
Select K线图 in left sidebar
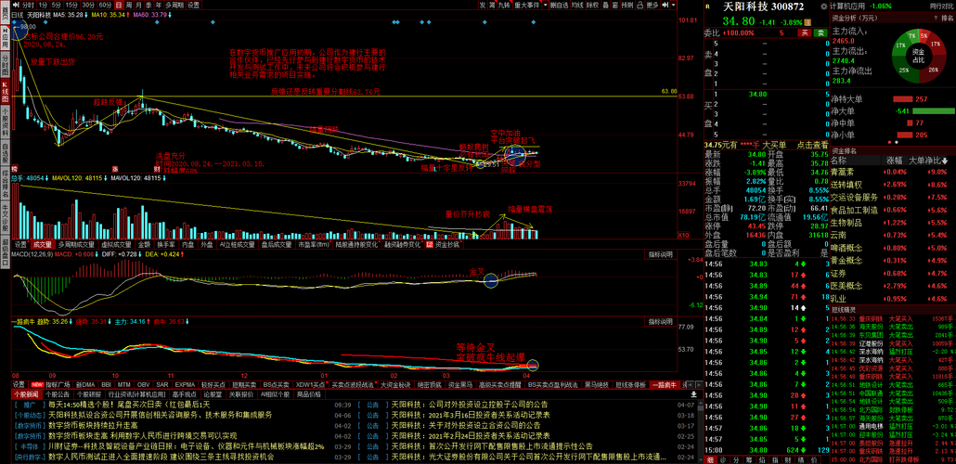(x=5, y=90)
